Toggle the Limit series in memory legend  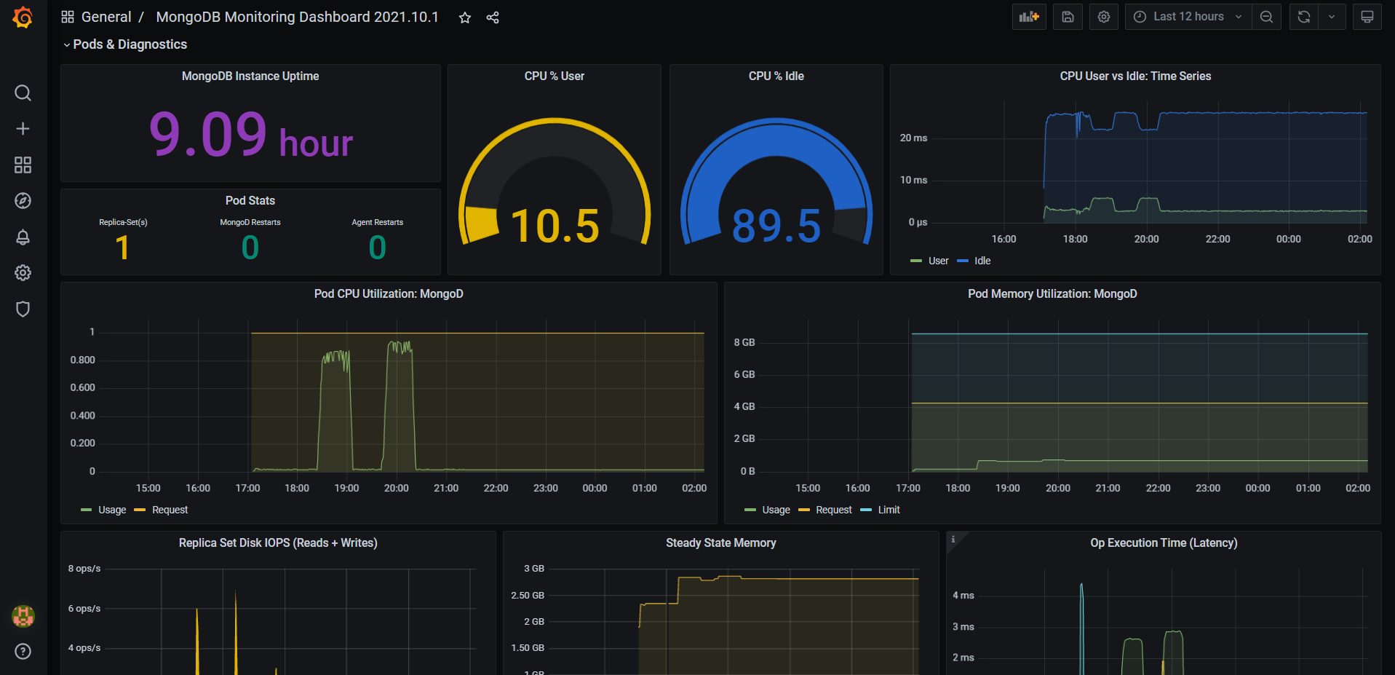[889, 510]
